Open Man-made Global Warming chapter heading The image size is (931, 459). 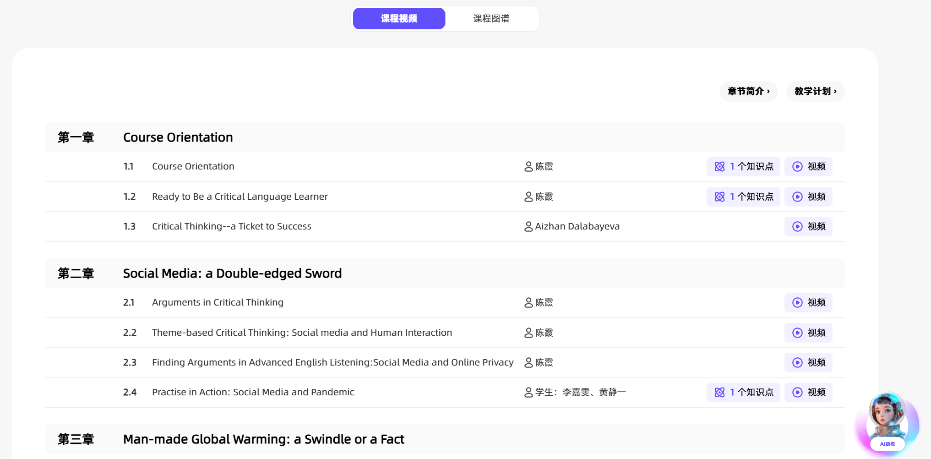point(263,439)
